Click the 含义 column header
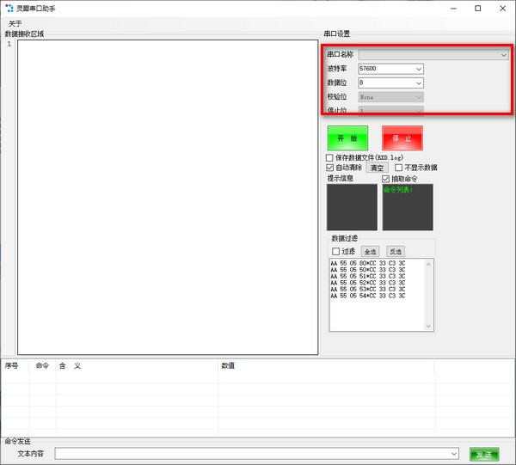516x465 pixels. [137, 365]
